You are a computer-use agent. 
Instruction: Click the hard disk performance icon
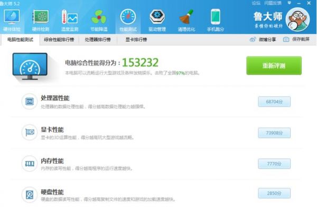[30, 195]
